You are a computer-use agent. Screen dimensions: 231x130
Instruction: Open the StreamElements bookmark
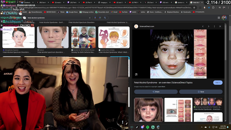(35, 12)
